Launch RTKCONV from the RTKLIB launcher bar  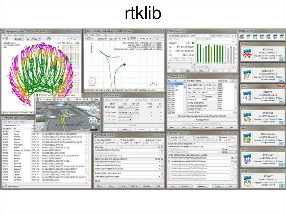click(x=248, y=37)
